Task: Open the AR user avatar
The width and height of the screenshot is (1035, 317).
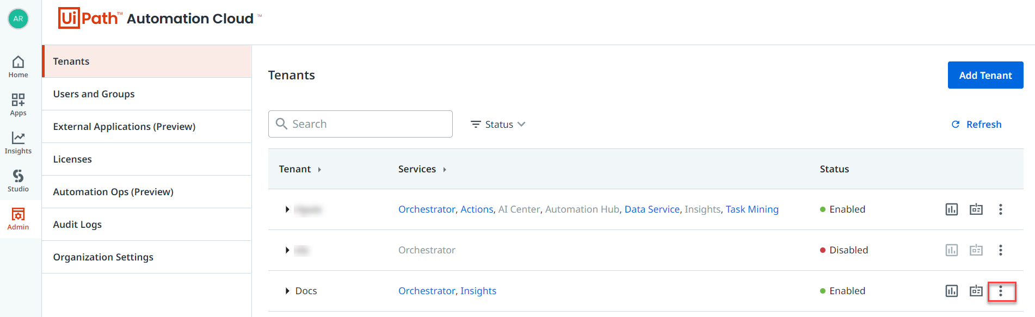Action: click(18, 19)
